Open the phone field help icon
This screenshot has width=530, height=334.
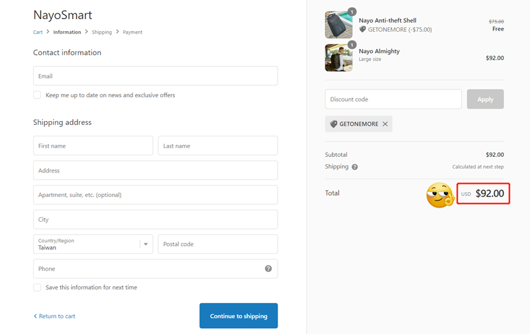coord(268,269)
